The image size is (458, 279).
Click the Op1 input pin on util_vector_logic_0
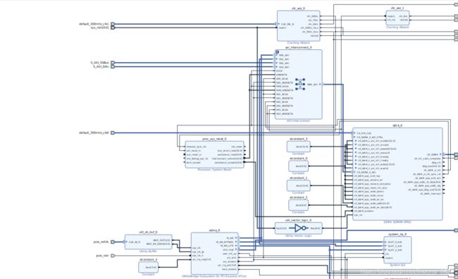[282, 228]
